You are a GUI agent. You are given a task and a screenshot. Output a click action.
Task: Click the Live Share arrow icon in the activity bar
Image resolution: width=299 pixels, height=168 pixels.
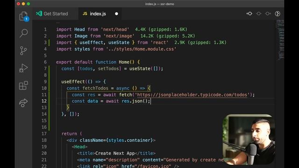click(x=23, y=103)
